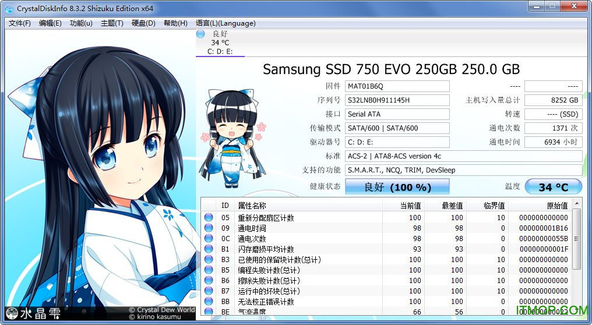Click the serial number field S32LNB0H911145H
The height and width of the screenshot is (325, 592).
click(397, 100)
